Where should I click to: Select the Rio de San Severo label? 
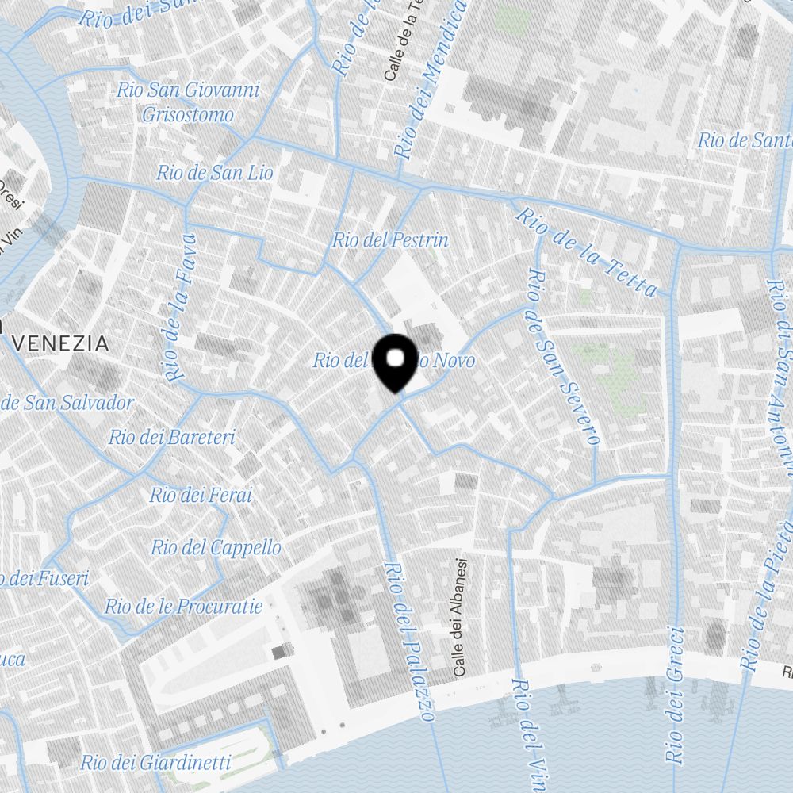563,357
